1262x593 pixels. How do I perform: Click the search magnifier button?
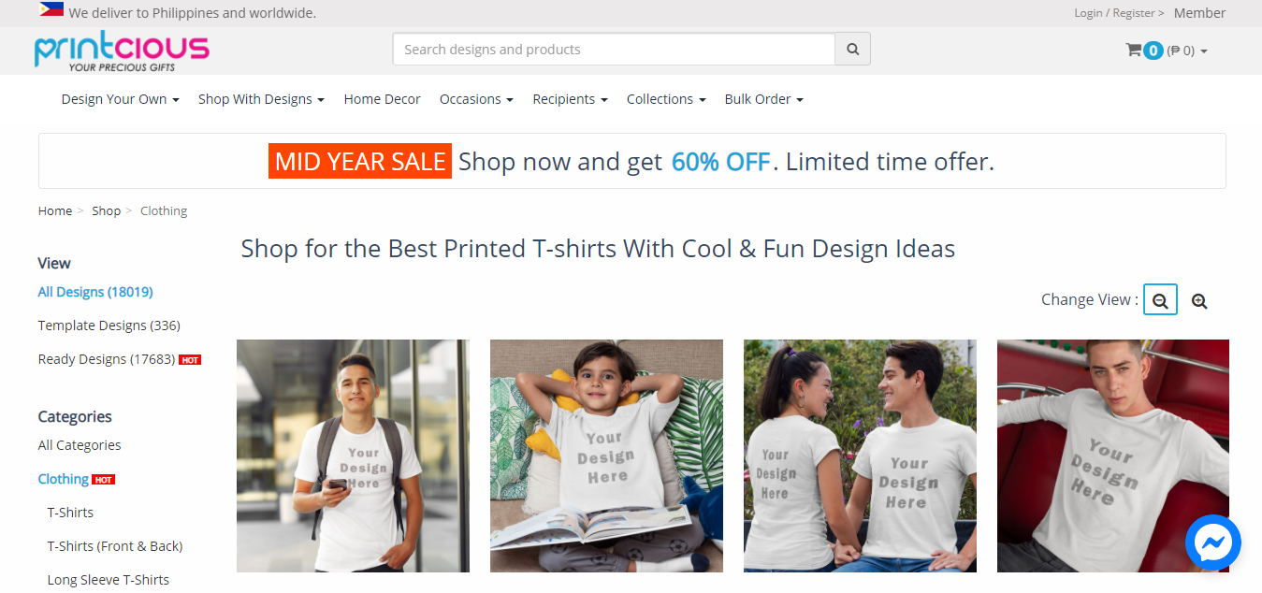852,50
